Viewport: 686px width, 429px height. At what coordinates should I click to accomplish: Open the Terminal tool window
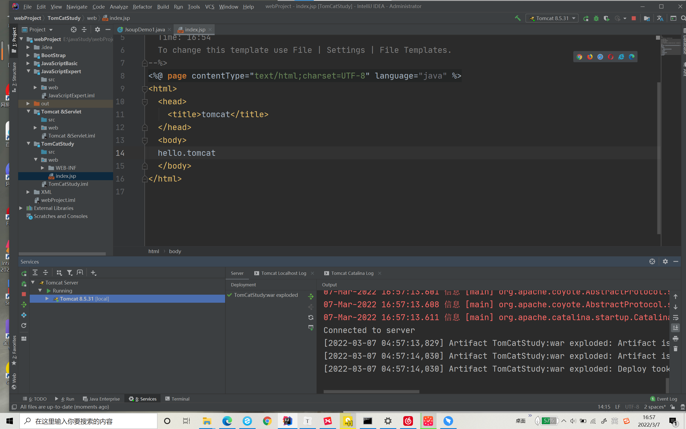(177, 399)
